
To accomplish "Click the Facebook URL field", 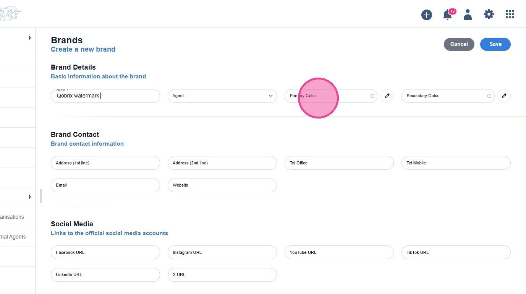I will [x=105, y=252].
